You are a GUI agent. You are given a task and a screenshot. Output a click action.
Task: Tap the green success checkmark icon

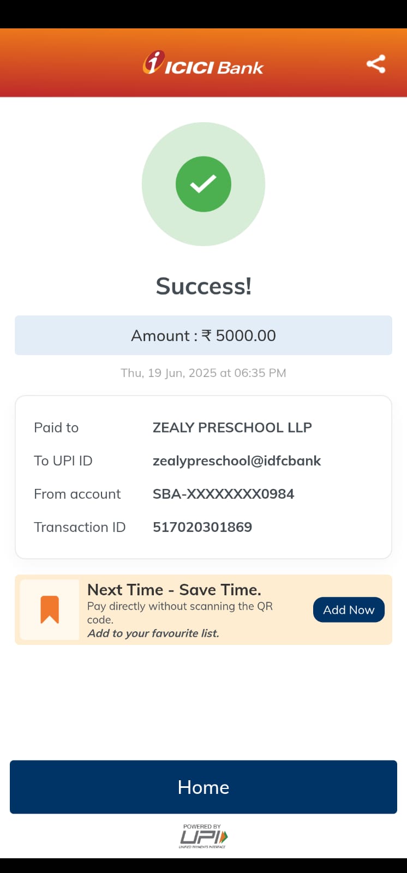(x=203, y=184)
